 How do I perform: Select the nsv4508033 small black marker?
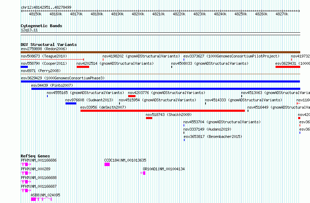coord(172,67)
